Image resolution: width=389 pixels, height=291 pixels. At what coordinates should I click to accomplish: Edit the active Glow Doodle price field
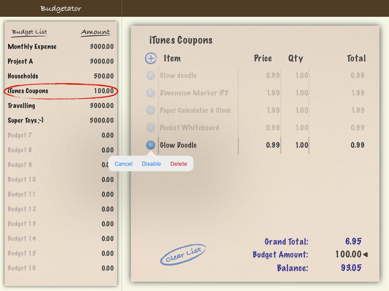pyautogui.click(x=273, y=145)
